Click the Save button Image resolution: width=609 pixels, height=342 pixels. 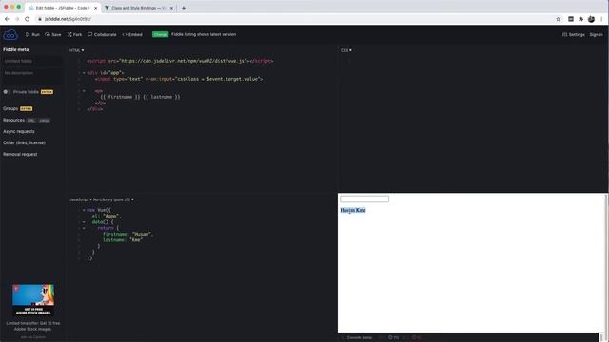(53, 34)
